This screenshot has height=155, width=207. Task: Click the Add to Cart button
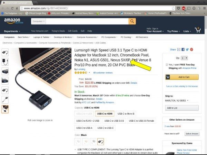pyautogui.click(x=182, y=77)
